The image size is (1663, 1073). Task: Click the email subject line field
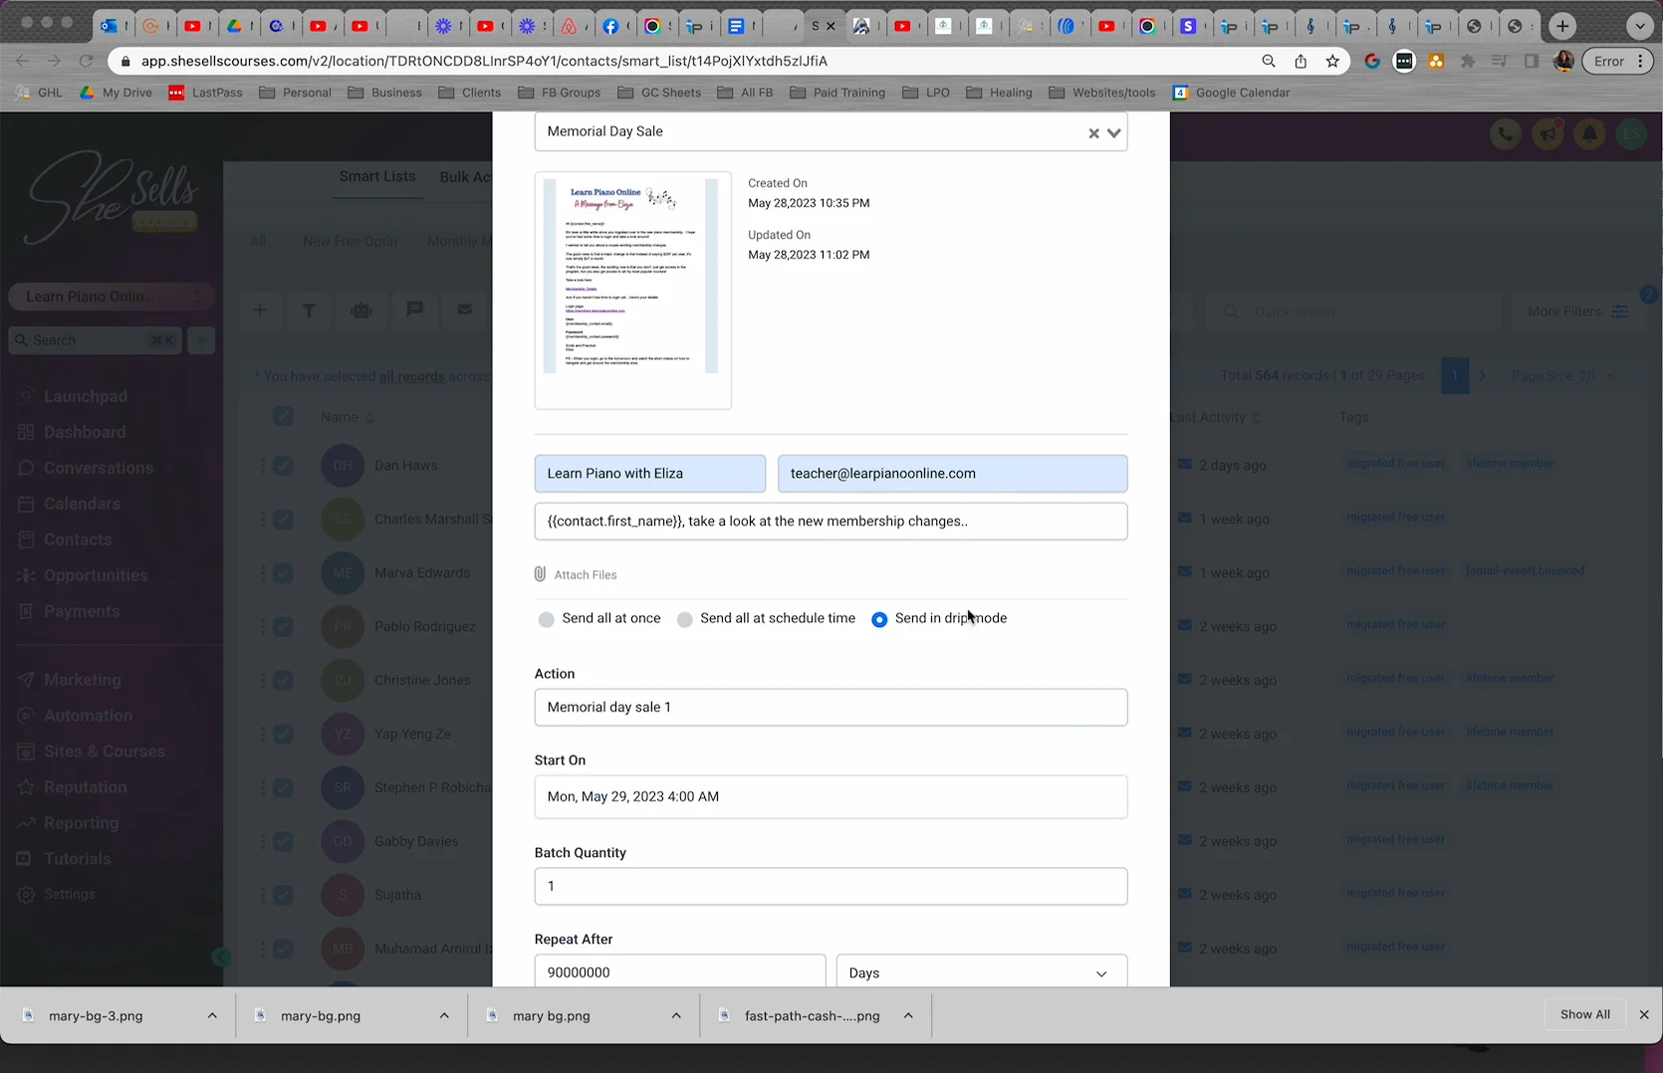click(x=831, y=521)
